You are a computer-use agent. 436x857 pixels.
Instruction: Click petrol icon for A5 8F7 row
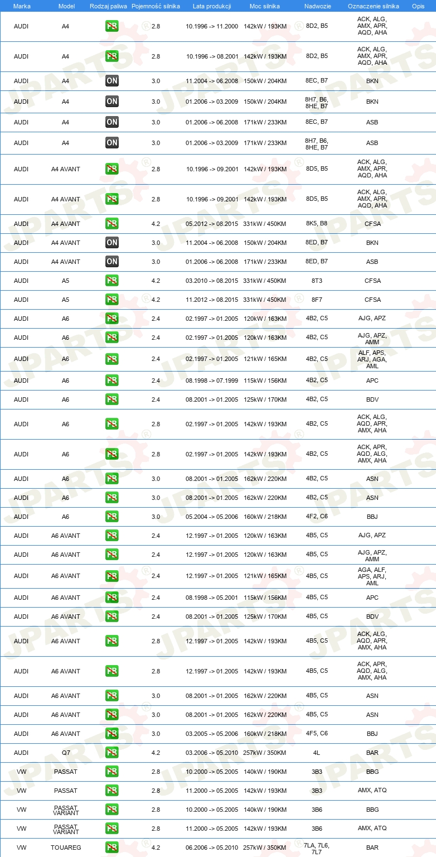click(112, 300)
